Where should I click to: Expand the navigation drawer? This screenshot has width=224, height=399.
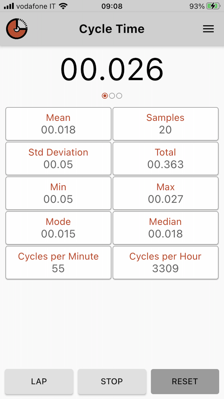[x=208, y=29]
